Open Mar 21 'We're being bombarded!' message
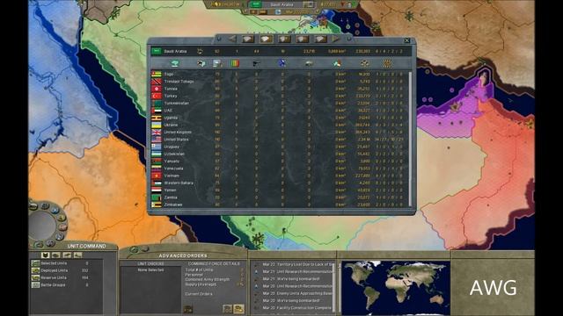The width and height of the screenshot is (563, 316). (291, 279)
